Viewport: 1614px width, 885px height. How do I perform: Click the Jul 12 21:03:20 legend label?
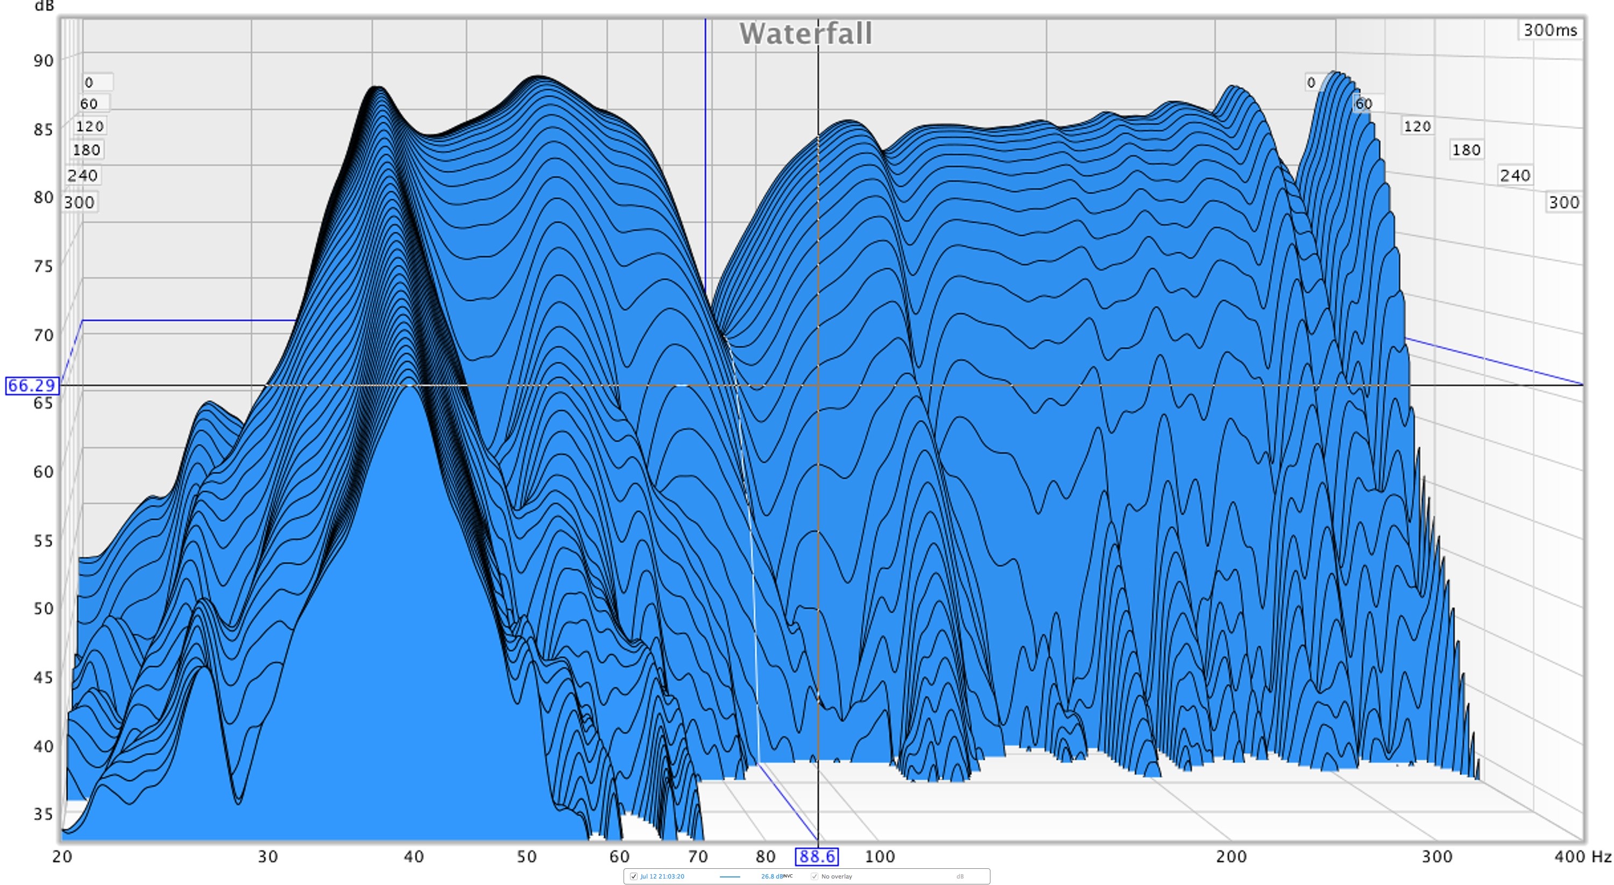point(662,876)
